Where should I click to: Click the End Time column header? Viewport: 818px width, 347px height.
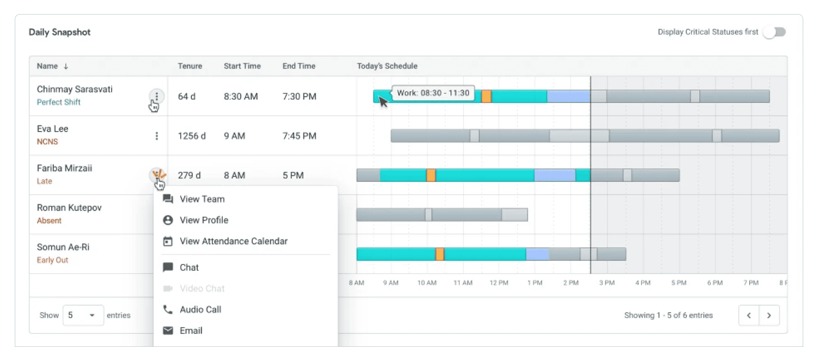tap(299, 66)
